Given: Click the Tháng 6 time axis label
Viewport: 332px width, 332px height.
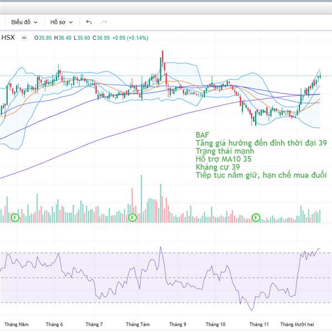Looking at the screenshot, I should (x=54, y=324).
